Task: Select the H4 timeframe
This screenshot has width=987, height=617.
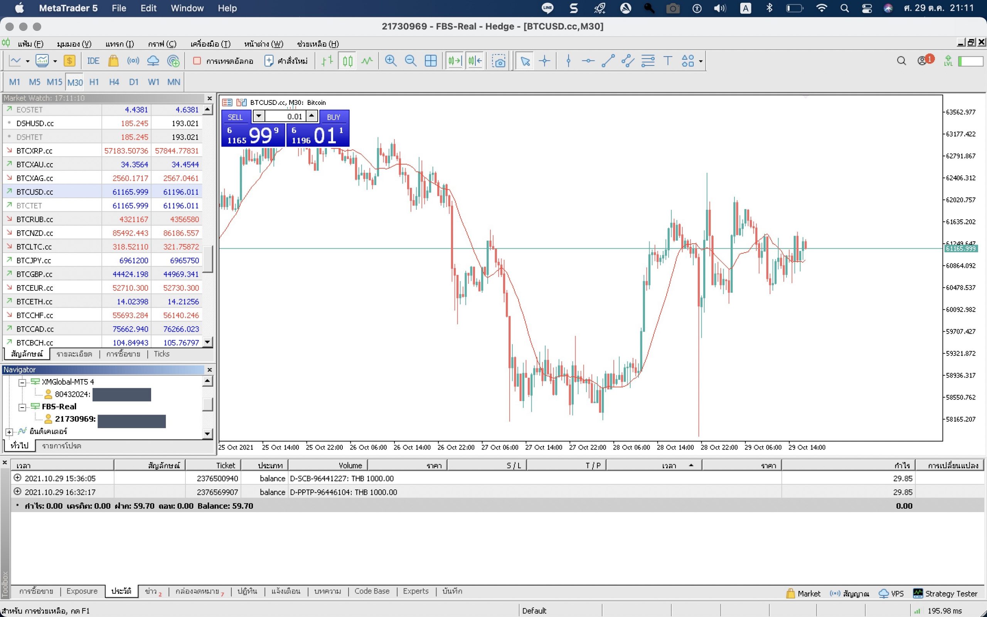Action: click(x=114, y=82)
